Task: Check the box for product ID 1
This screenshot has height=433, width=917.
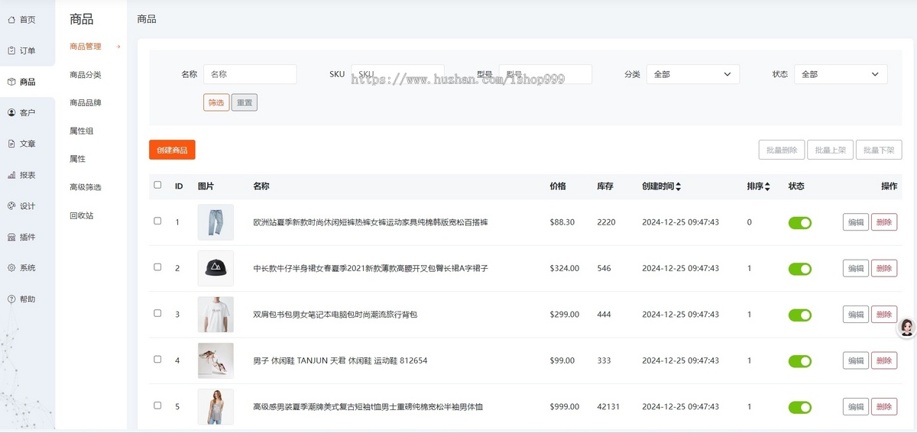Action: click(x=157, y=221)
